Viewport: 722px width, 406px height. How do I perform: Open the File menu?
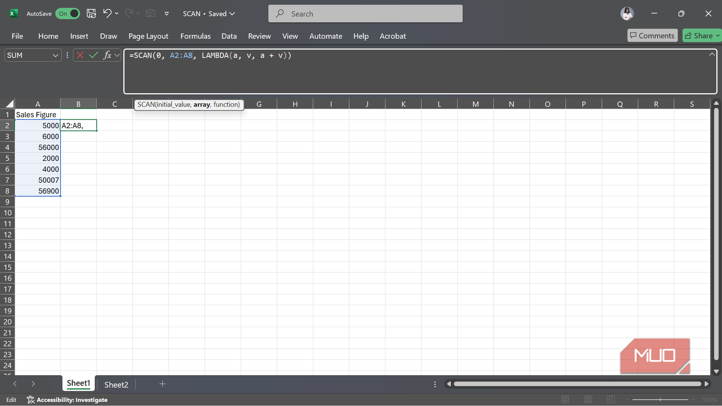[17, 36]
